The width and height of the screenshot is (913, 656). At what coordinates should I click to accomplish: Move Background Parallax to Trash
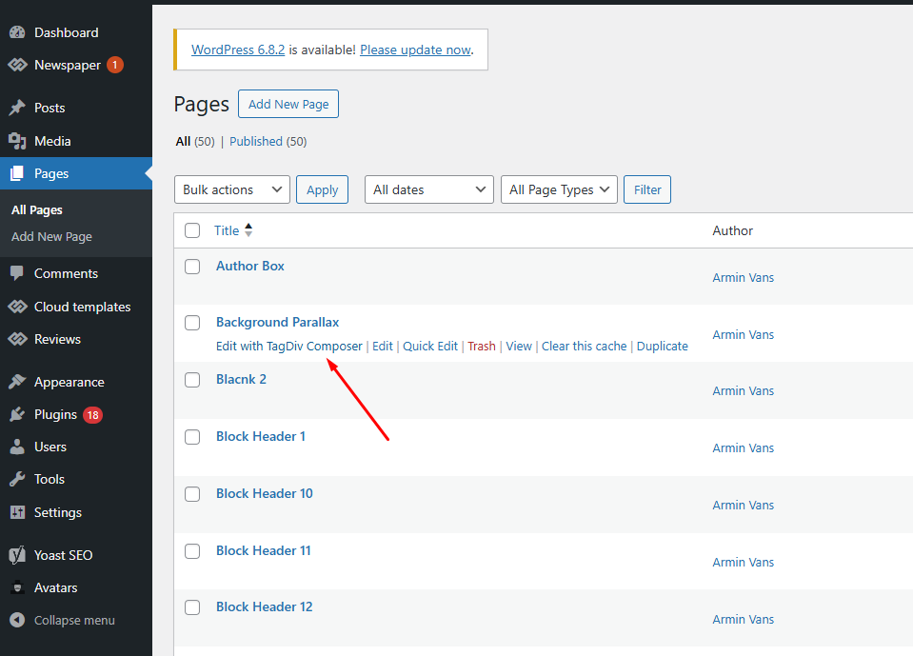point(482,347)
